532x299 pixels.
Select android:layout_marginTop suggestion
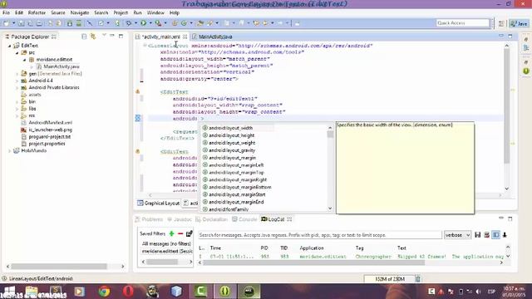pyautogui.click(x=236, y=172)
